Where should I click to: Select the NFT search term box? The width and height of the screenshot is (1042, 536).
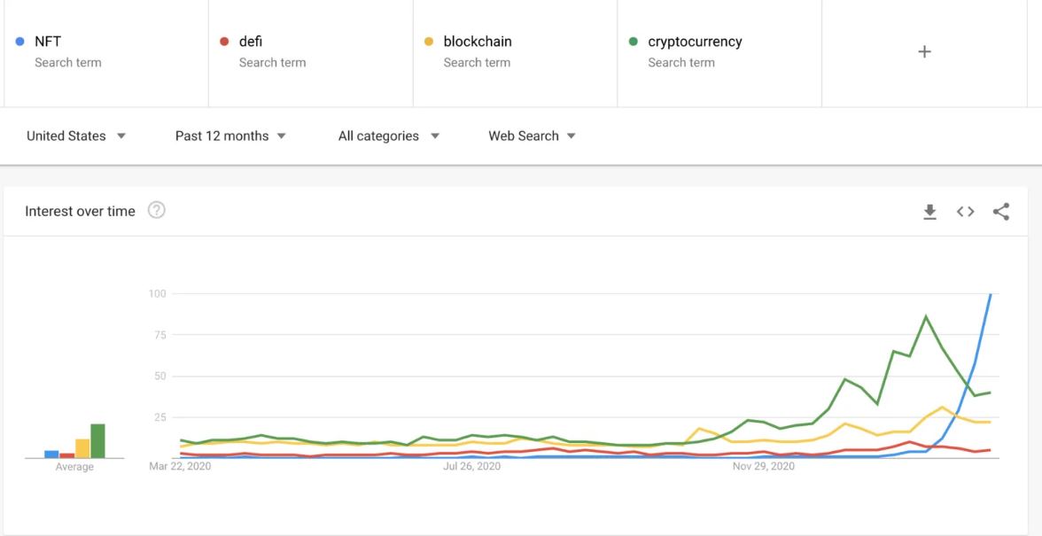(106, 51)
